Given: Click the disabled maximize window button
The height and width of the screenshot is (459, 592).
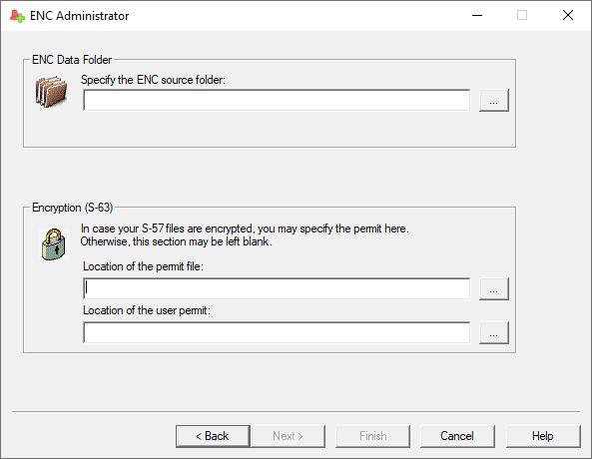Looking at the screenshot, I should point(522,16).
